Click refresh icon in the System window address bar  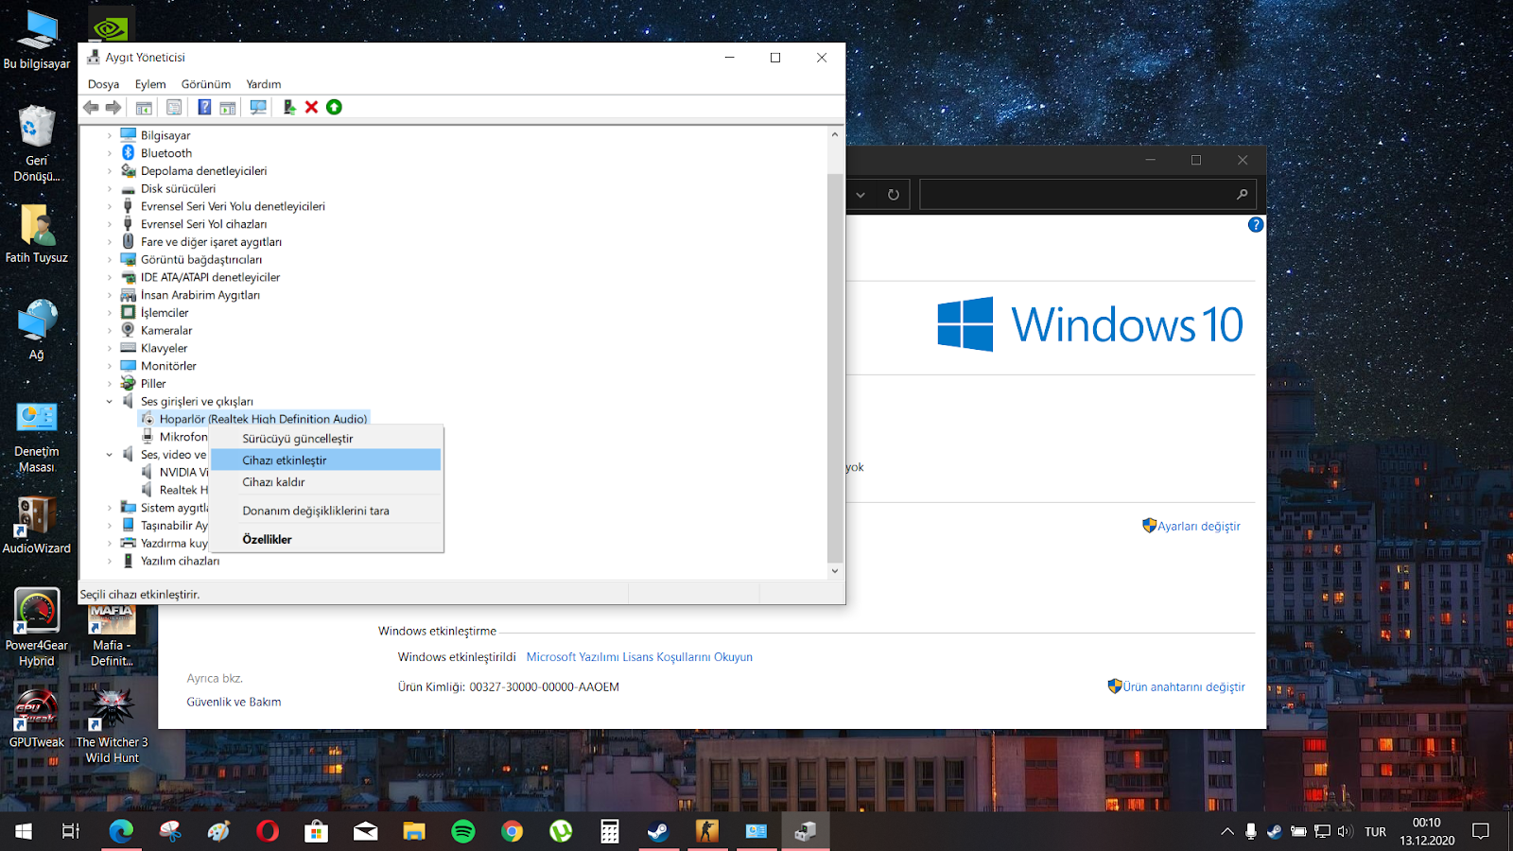[894, 195]
